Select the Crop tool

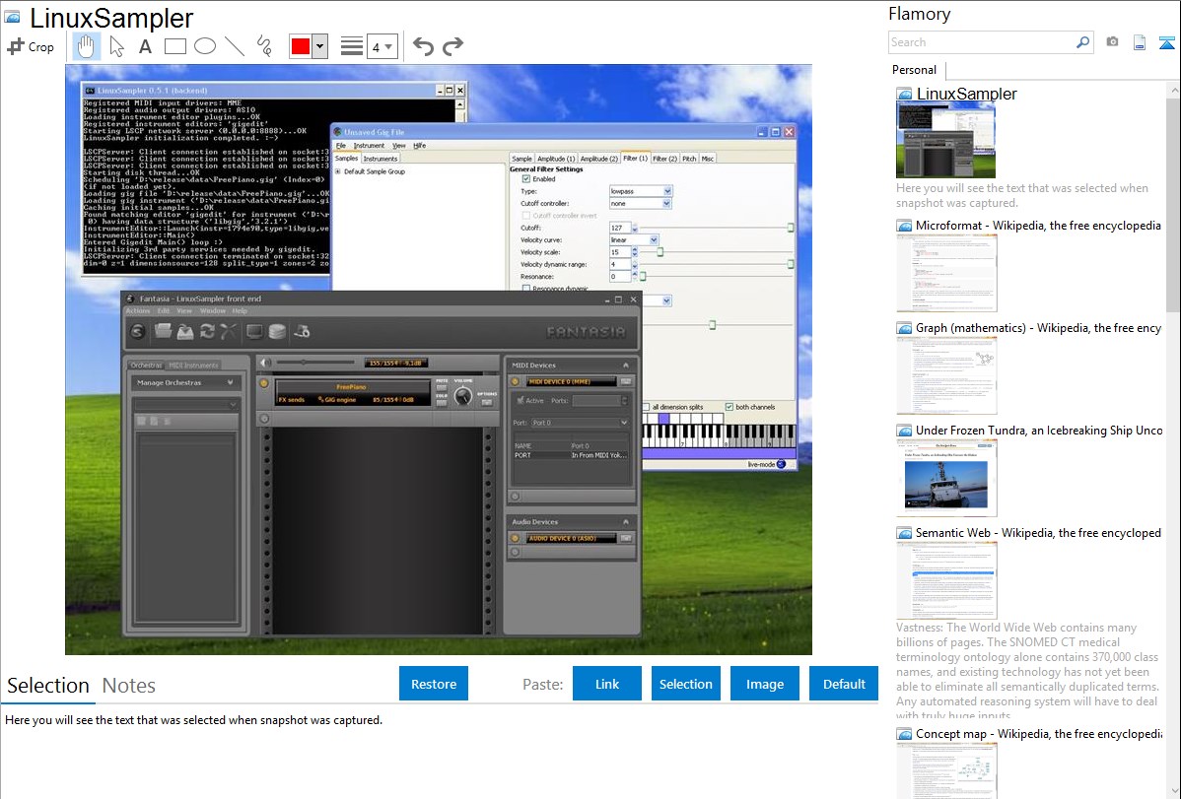pyautogui.click(x=31, y=46)
